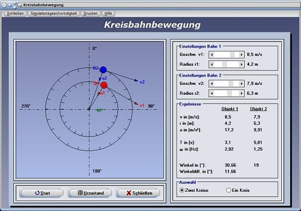Screen dimensions: 301x211
Task: Click the Geschw. v1 slider thumb
Action: [232, 55]
